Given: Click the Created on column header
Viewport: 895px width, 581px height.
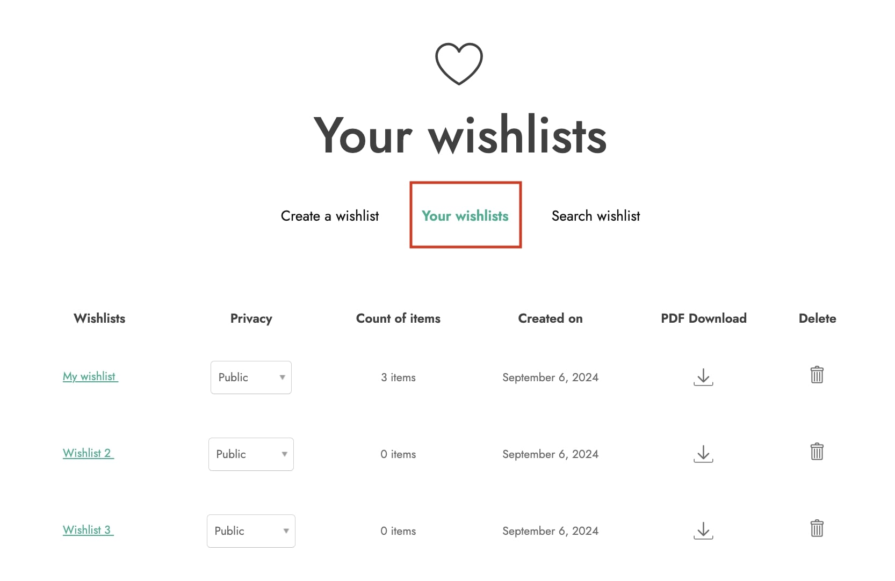Looking at the screenshot, I should coord(550,318).
